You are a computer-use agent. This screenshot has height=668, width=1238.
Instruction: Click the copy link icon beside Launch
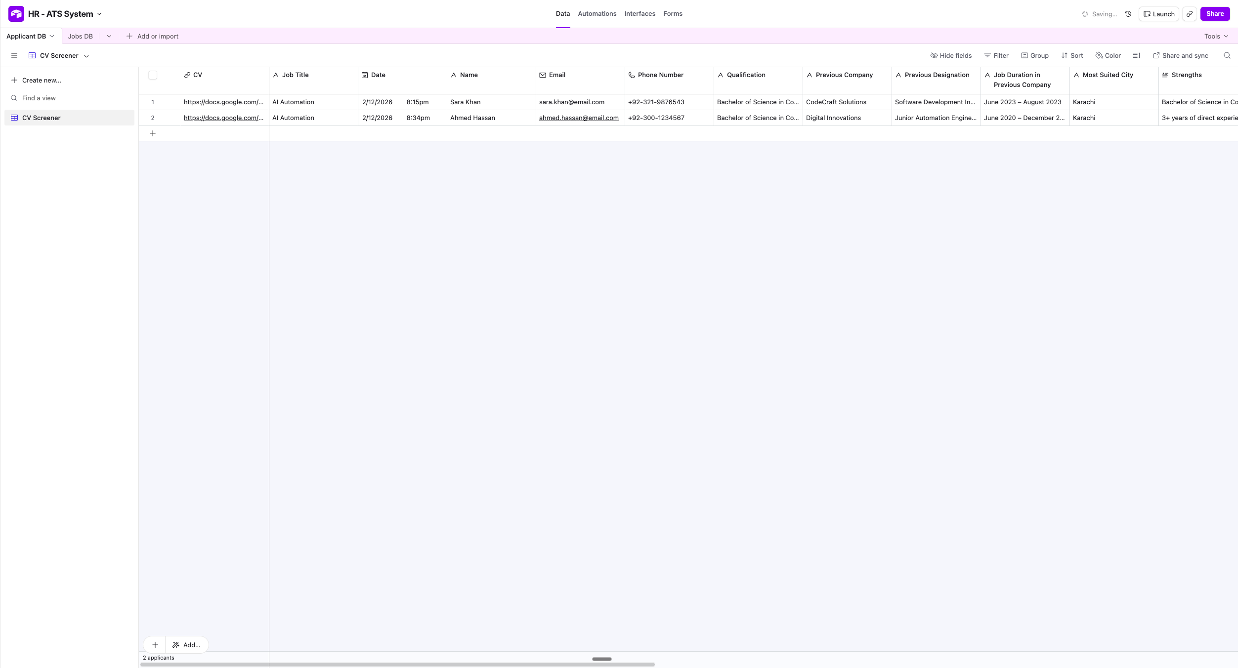point(1190,14)
